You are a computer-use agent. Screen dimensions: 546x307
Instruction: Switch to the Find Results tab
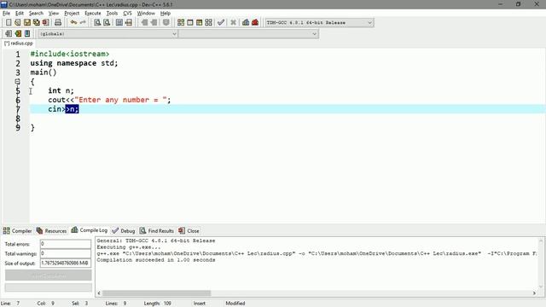tap(157, 231)
